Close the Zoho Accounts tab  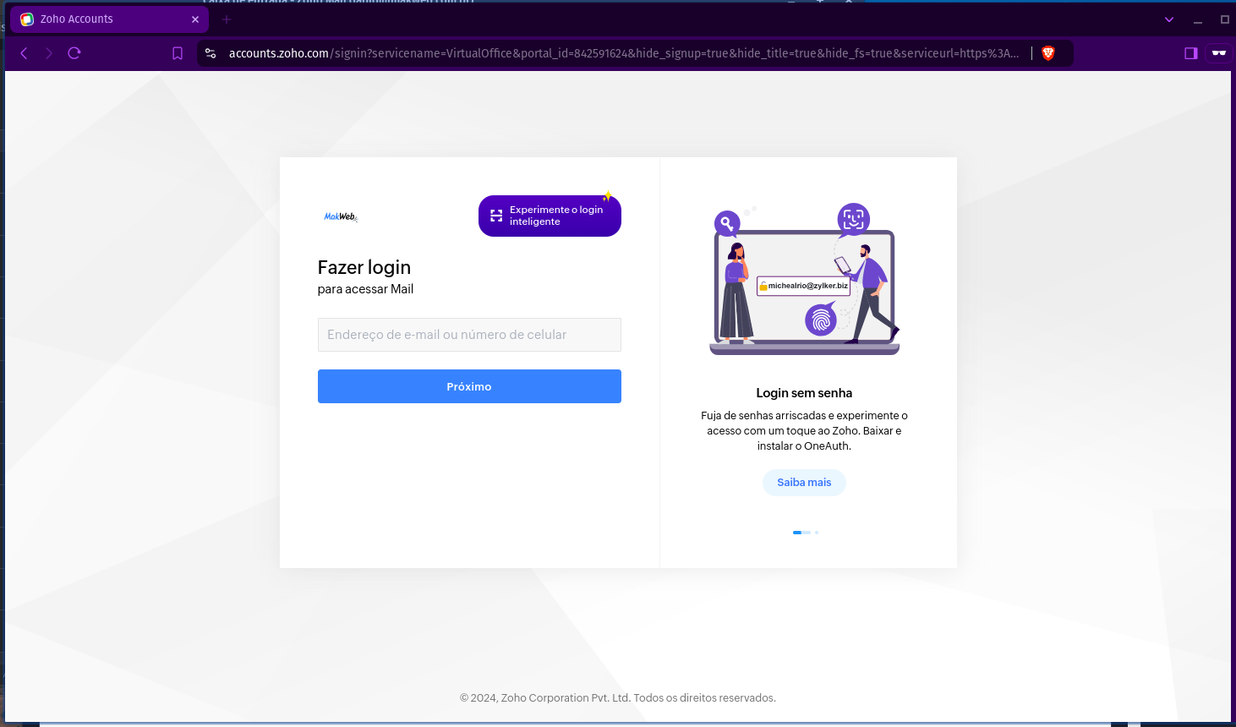tap(195, 19)
